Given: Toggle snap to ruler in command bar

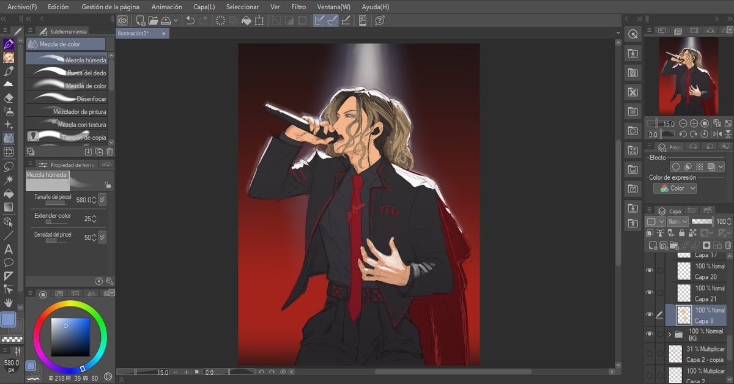Looking at the screenshot, I should [319, 20].
